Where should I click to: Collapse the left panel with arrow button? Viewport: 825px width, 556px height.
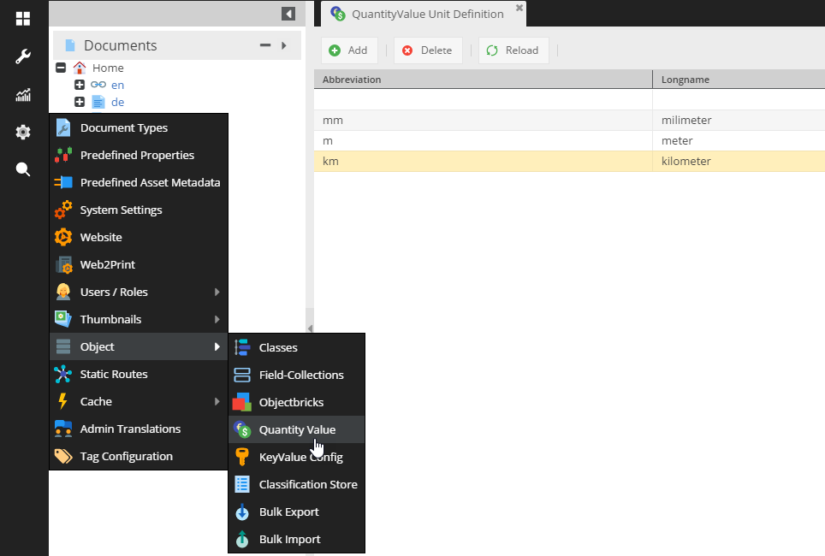[x=288, y=14]
